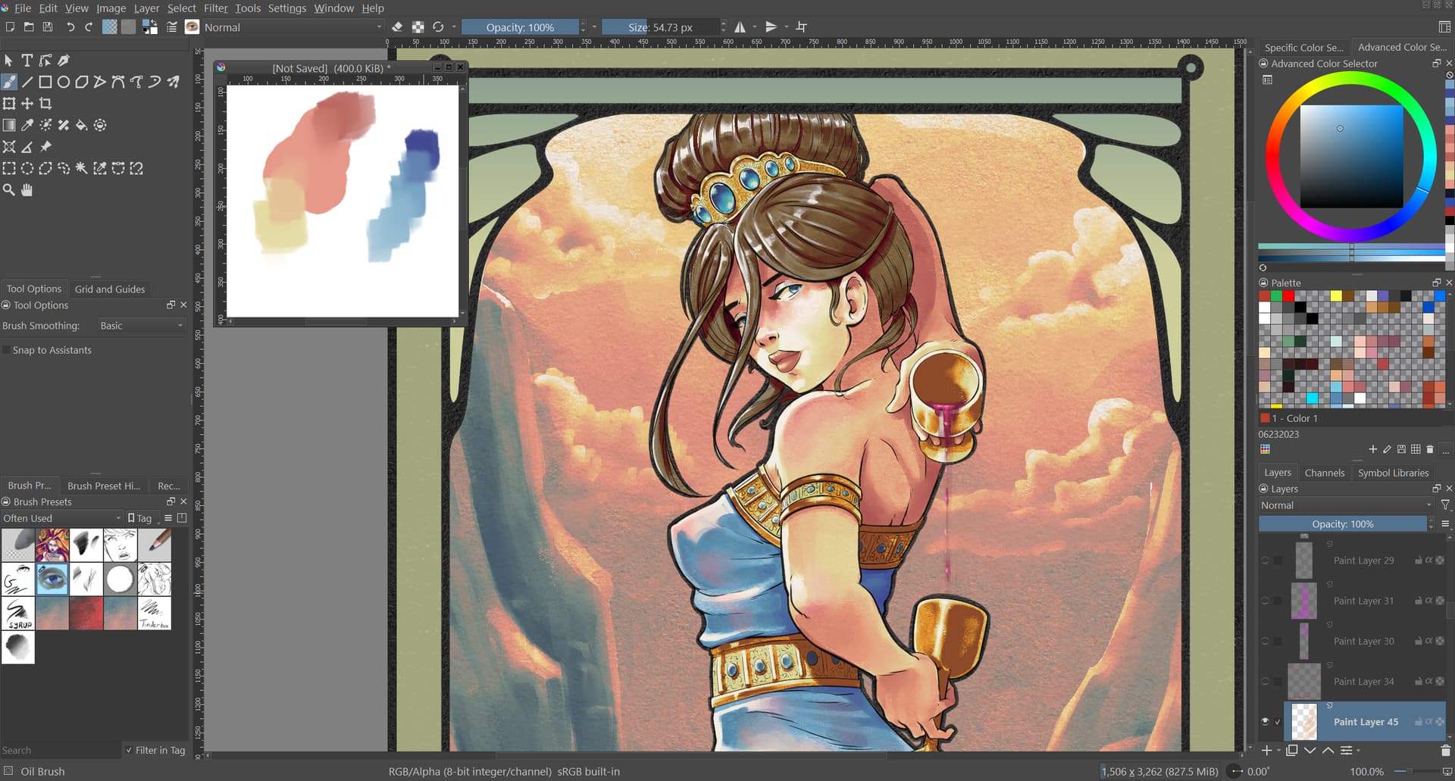Viewport: 1455px width, 781px height.
Task: Pick the Rectangle shape tool
Action: click(x=45, y=82)
